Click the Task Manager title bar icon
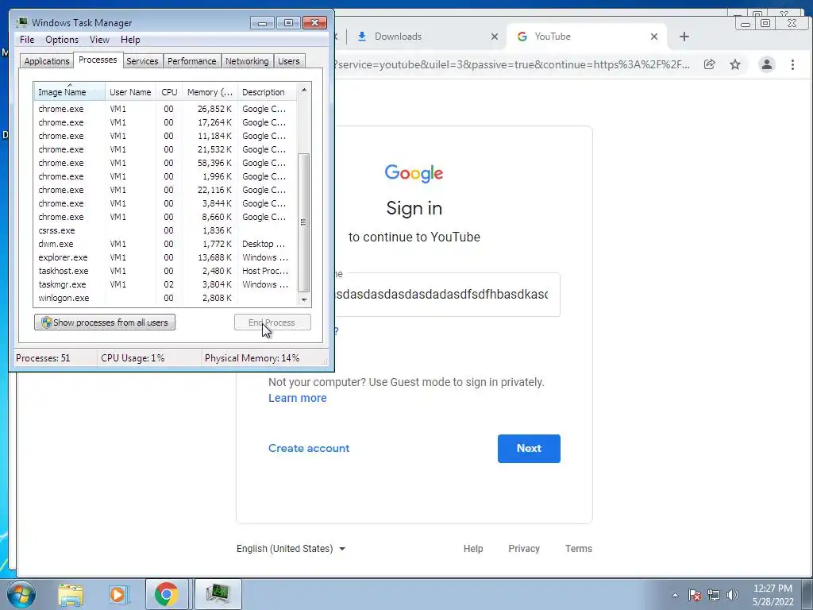The width and height of the screenshot is (813, 610). 22,22
